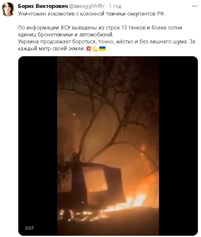201x237 pixels.
Task: Play the burning vehicle video
Action: point(108,146)
